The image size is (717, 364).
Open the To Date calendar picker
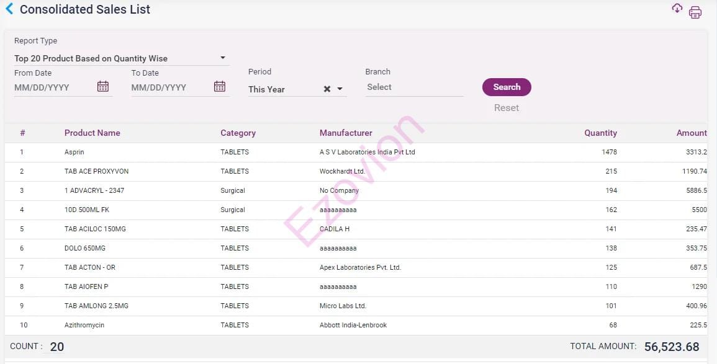[220, 87]
